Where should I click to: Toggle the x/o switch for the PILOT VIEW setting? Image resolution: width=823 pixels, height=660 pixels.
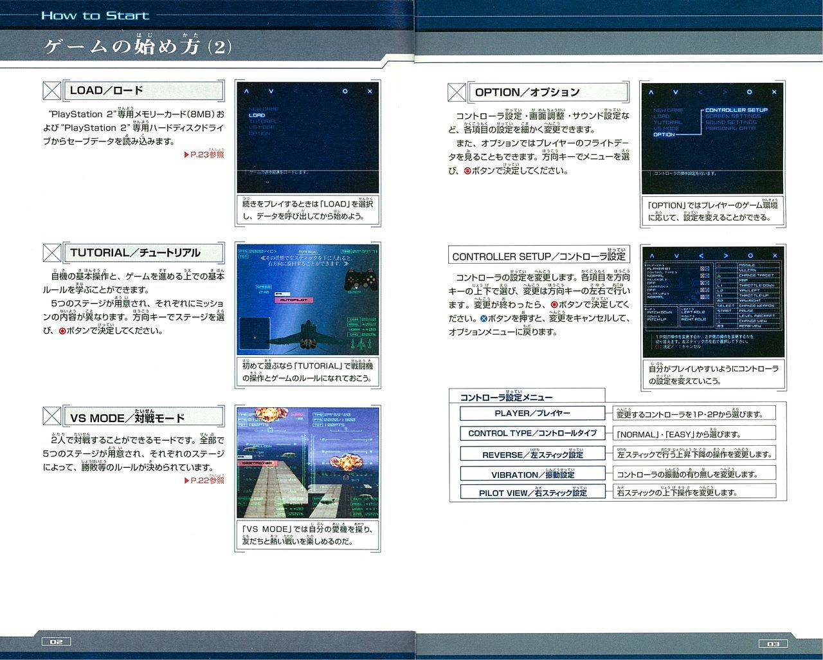click(x=705, y=297)
